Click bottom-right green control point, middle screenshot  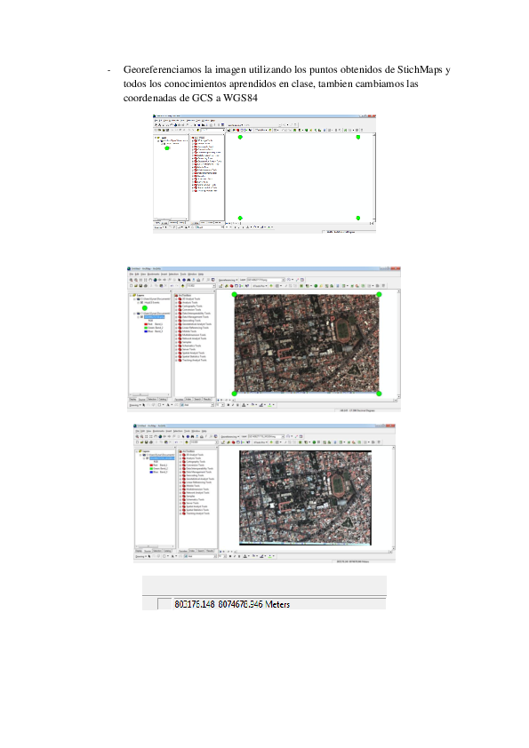coord(379,394)
